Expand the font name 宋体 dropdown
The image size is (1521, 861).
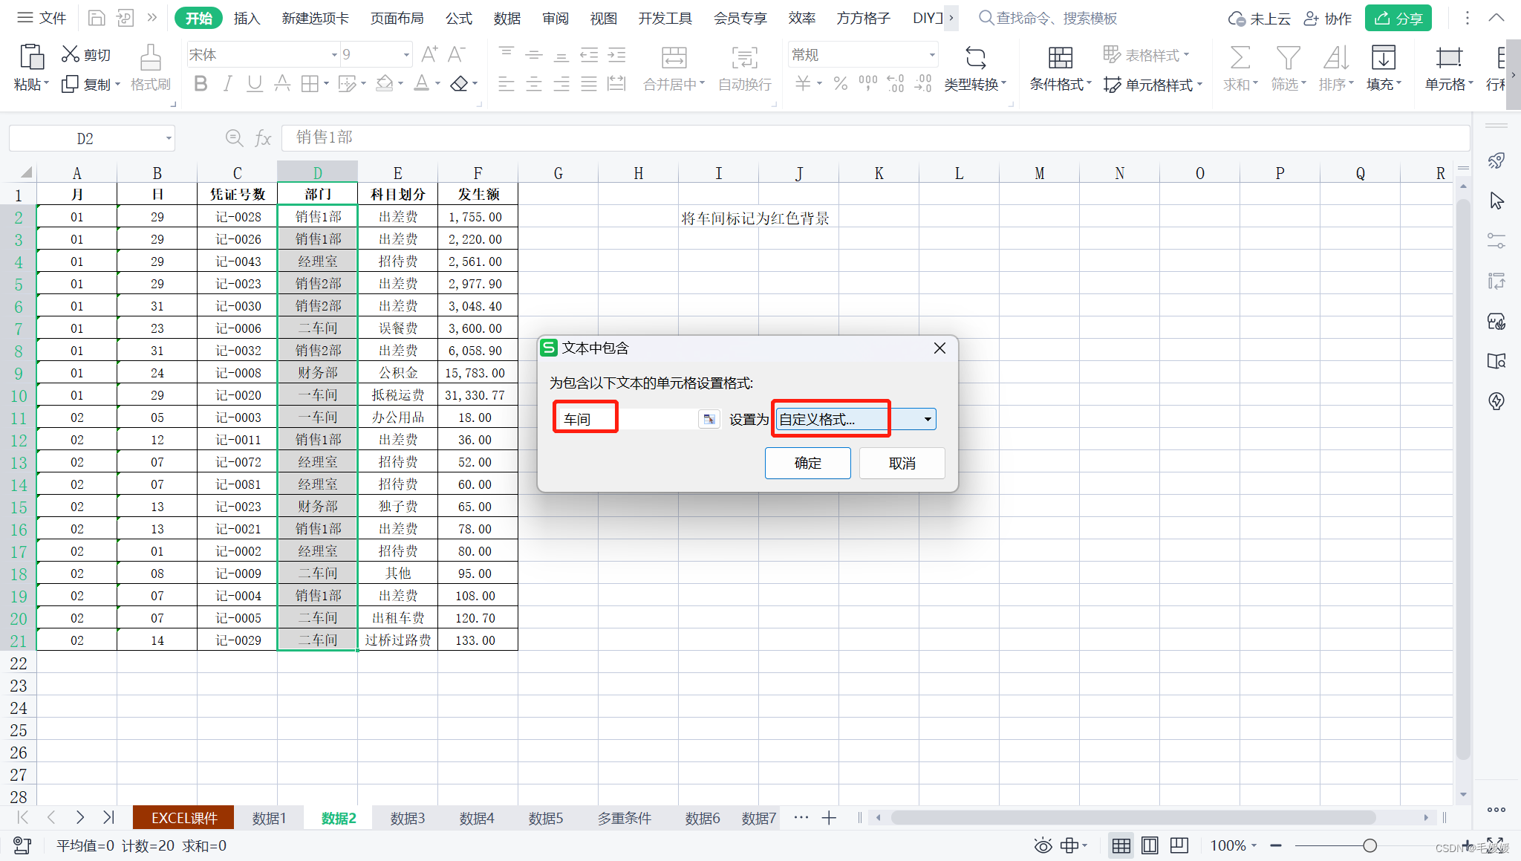[x=333, y=55]
